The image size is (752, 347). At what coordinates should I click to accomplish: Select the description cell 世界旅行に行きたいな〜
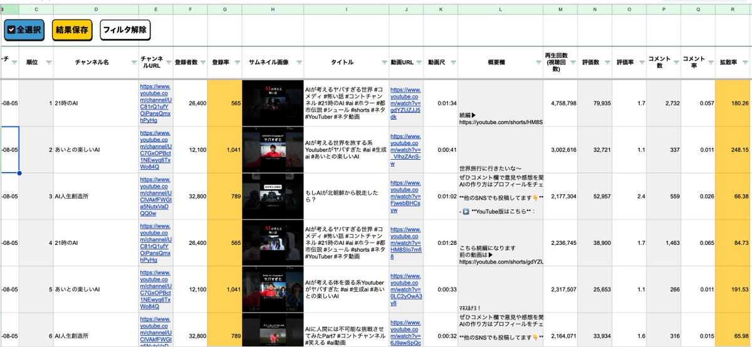click(501, 150)
